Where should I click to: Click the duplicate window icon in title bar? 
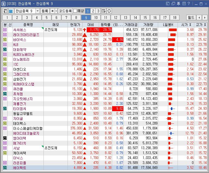pyautogui.click(x=173, y=4)
